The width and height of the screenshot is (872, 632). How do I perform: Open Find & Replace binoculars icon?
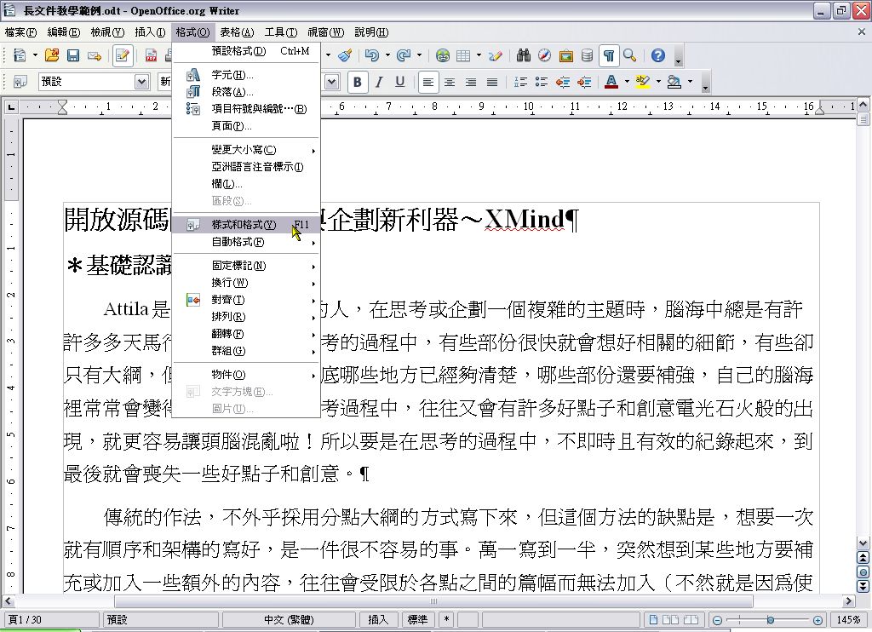[524, 55]
